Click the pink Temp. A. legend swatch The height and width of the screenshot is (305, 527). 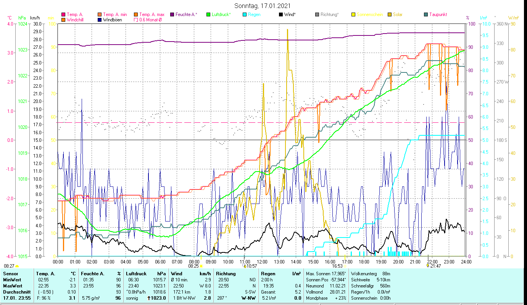[63, 14]
